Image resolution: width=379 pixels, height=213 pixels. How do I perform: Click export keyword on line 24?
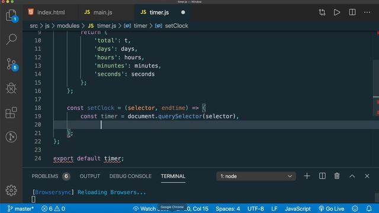click(x=63, y=159)
